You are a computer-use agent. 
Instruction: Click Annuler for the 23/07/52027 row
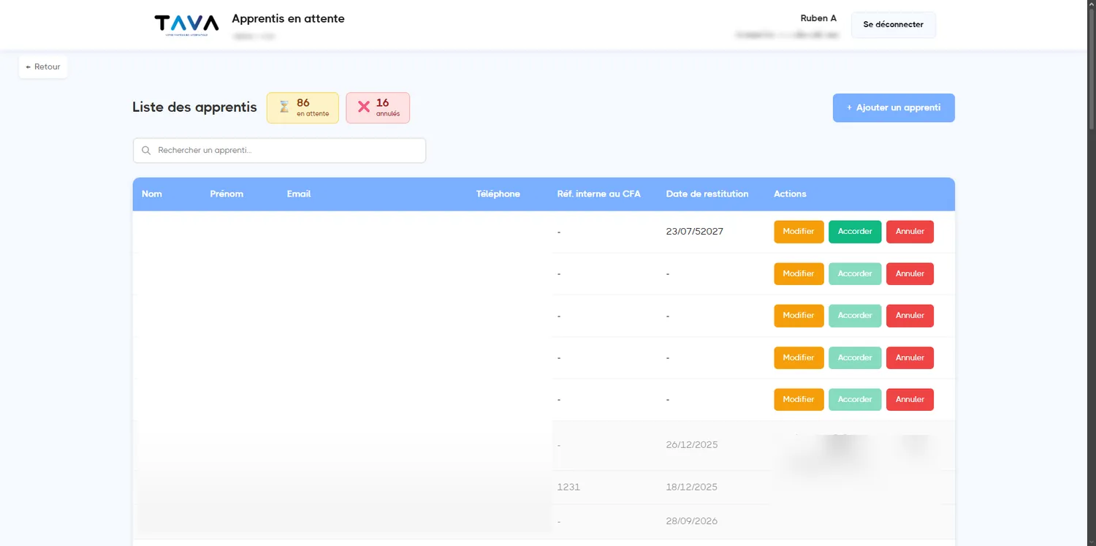[910, 232]
